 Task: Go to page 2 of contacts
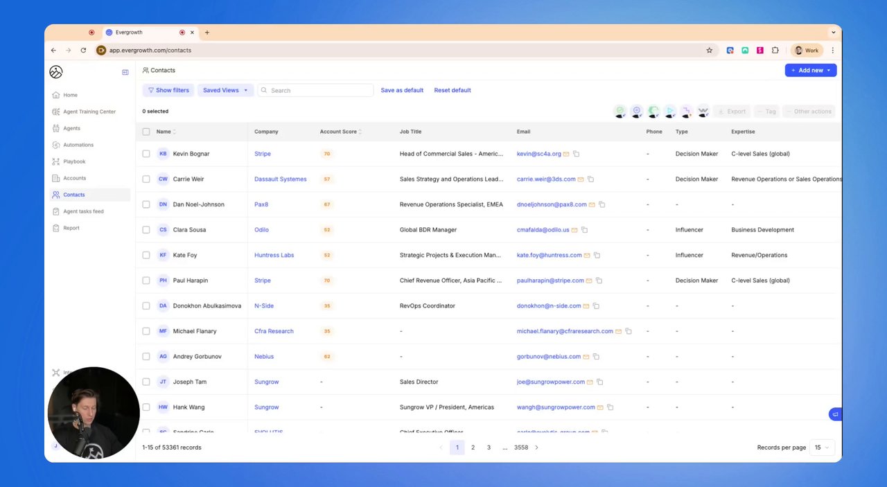[473, 448]
